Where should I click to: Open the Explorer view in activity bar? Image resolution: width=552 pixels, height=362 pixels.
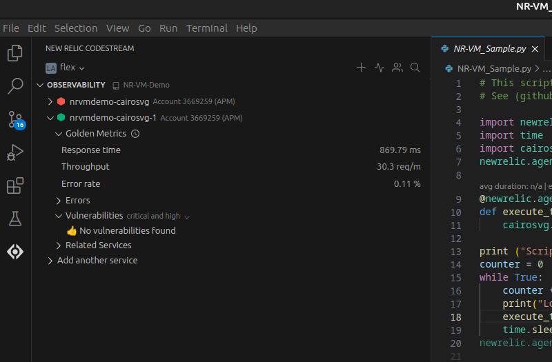(15, 53)
